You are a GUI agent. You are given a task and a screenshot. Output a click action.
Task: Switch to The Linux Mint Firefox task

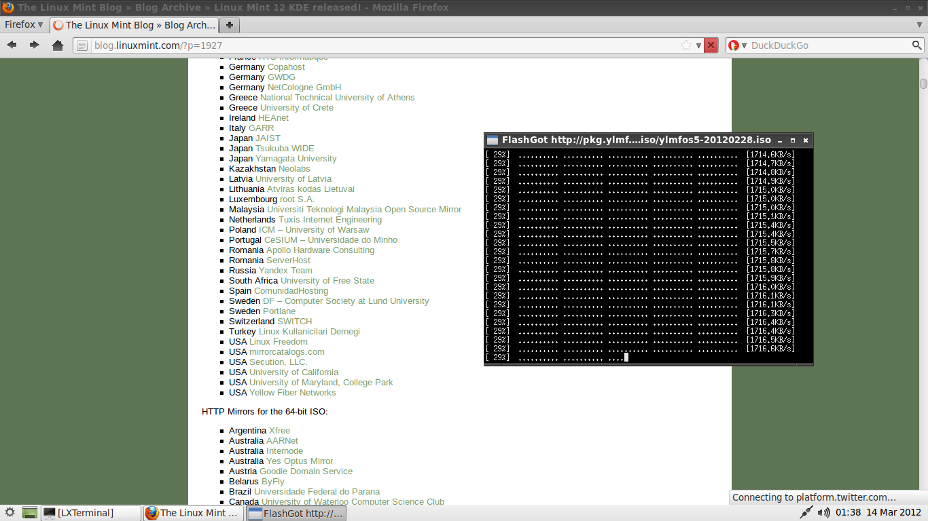193,513
